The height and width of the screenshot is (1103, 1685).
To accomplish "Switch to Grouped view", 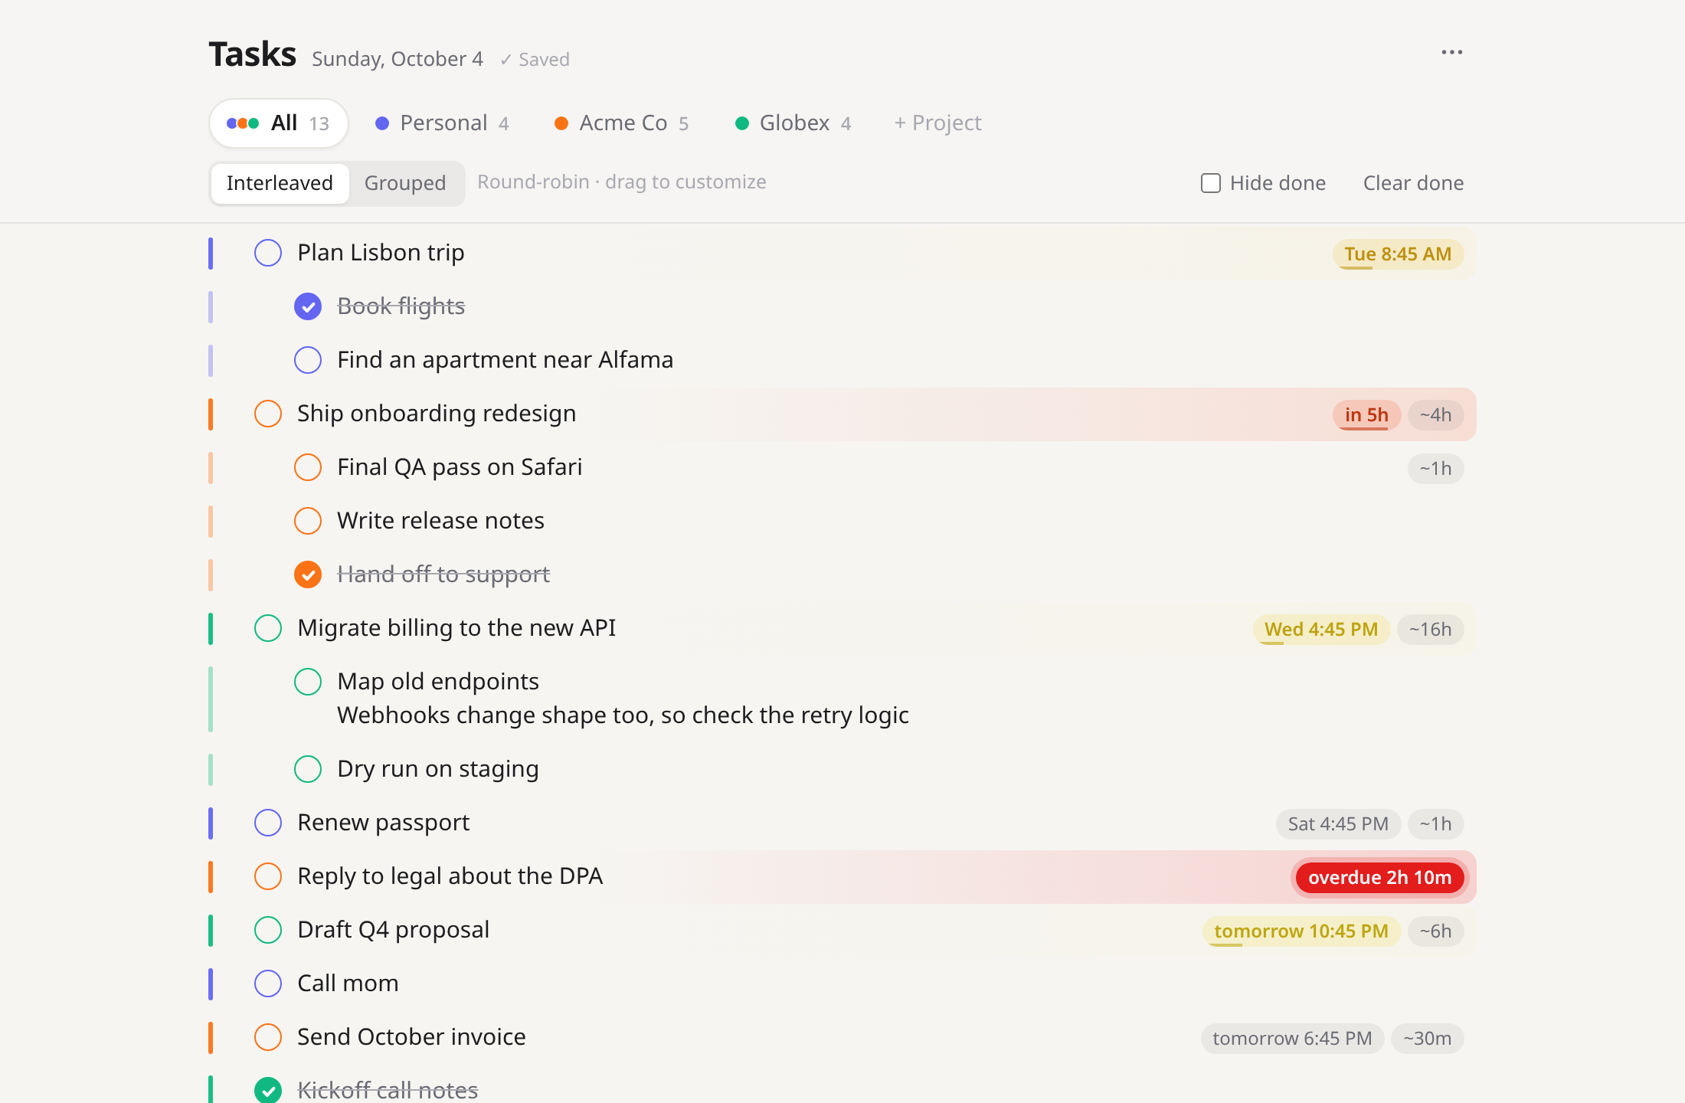I will point(405,183).
